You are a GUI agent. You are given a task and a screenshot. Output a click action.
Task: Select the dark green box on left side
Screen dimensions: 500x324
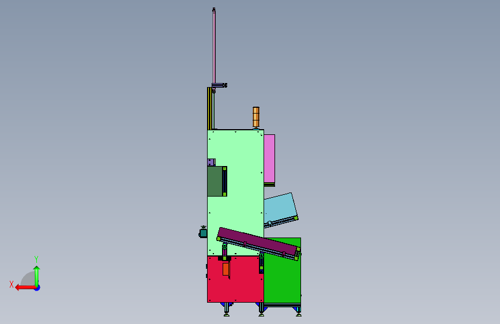[x=215, y=181]
